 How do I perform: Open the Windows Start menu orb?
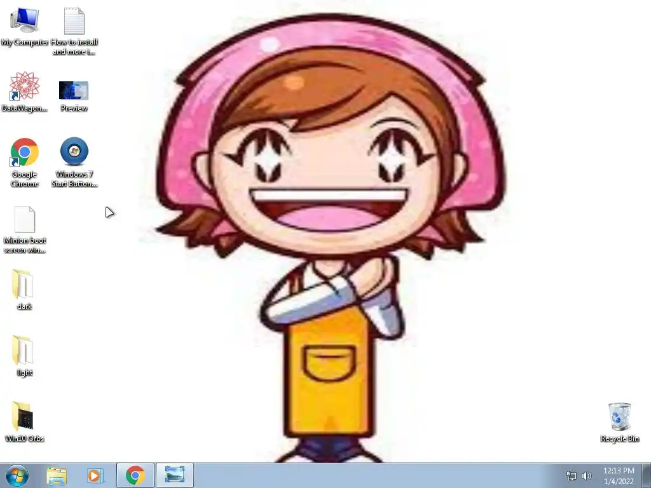(17, 475)
